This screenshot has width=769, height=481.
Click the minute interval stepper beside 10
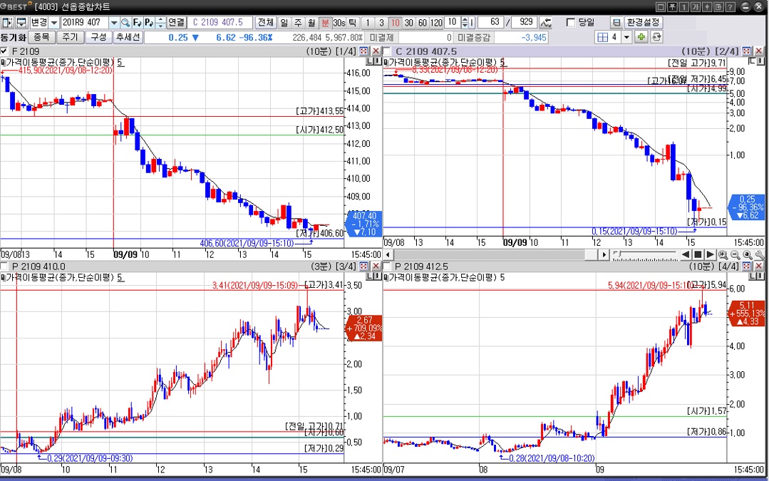pyautogui.click(x=465, y=23)
